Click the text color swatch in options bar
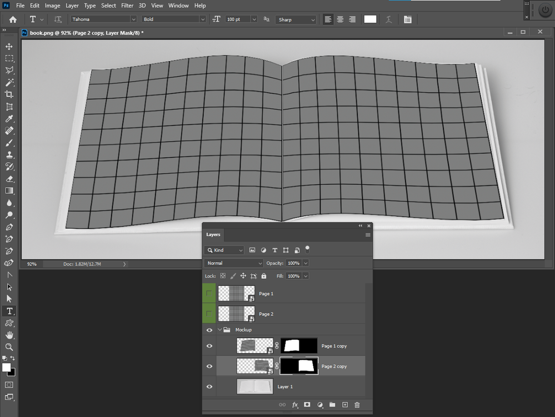555x417 pixels. pyautogui.click(x=370, y=19)
